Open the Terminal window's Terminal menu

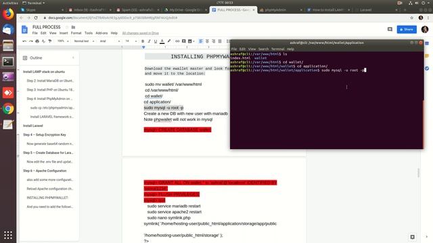pyautogui.click(x=277, y=49)
